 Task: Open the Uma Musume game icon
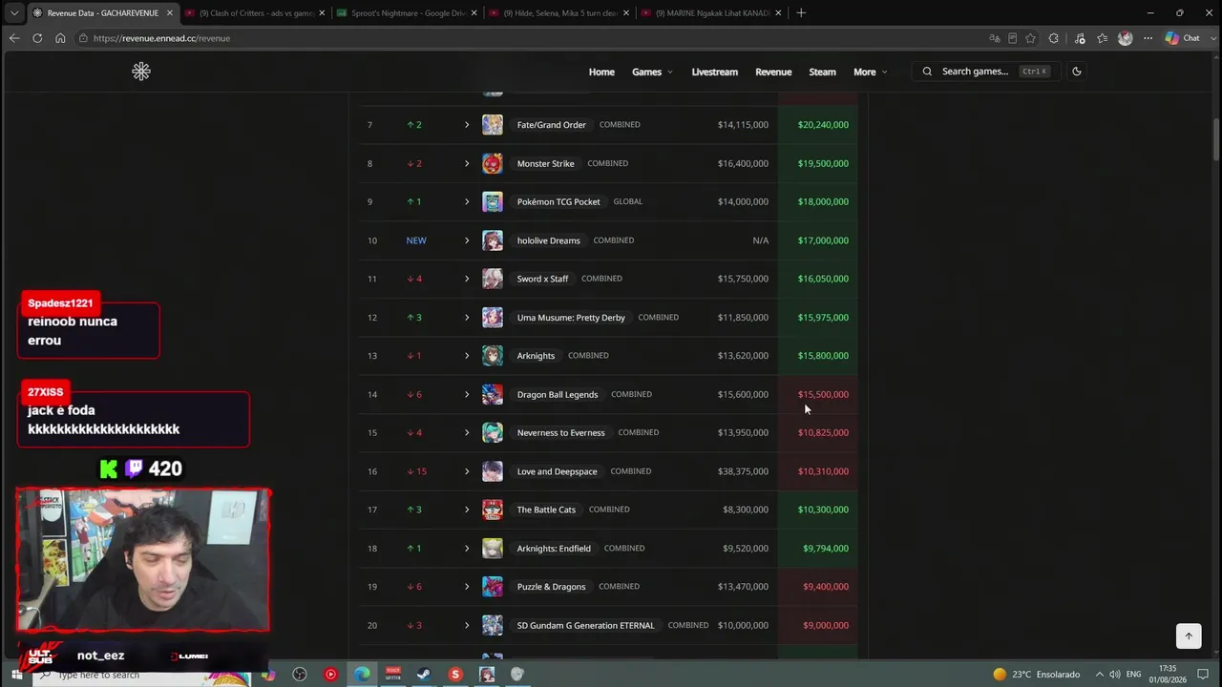coord(493,318)
